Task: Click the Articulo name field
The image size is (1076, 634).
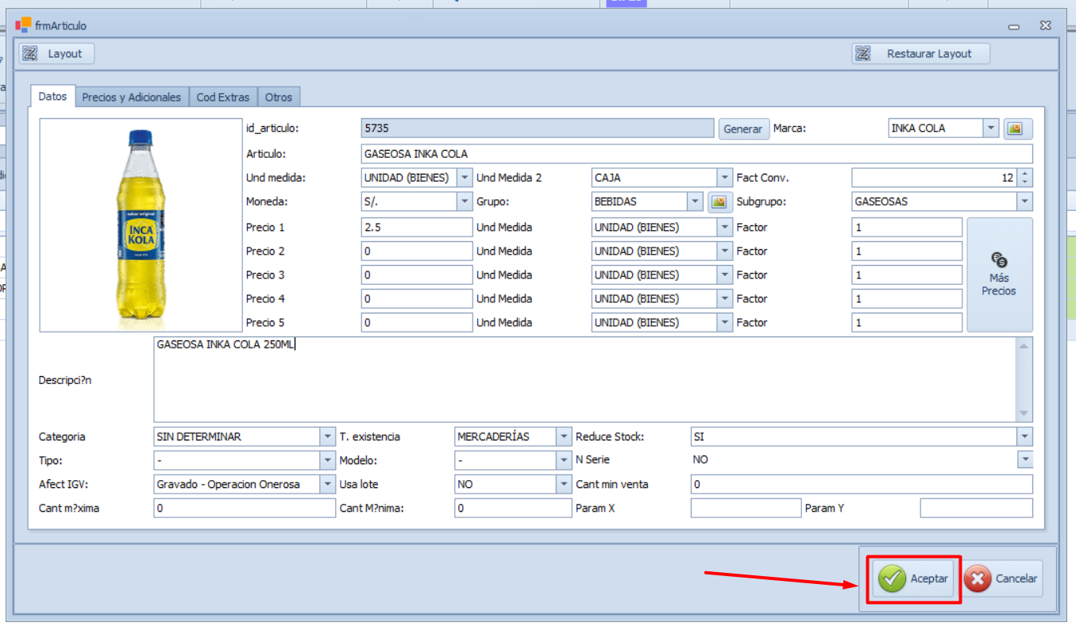Action: [696, 154]
